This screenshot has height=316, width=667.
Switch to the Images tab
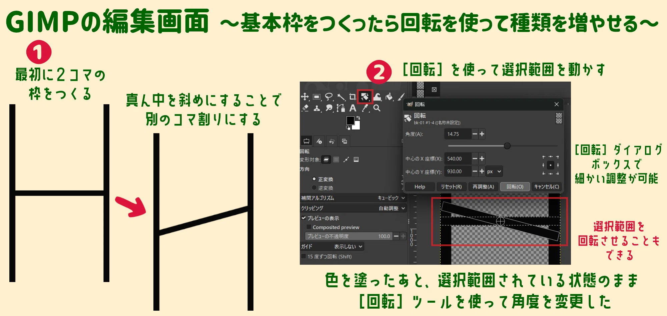click(344, 141)
